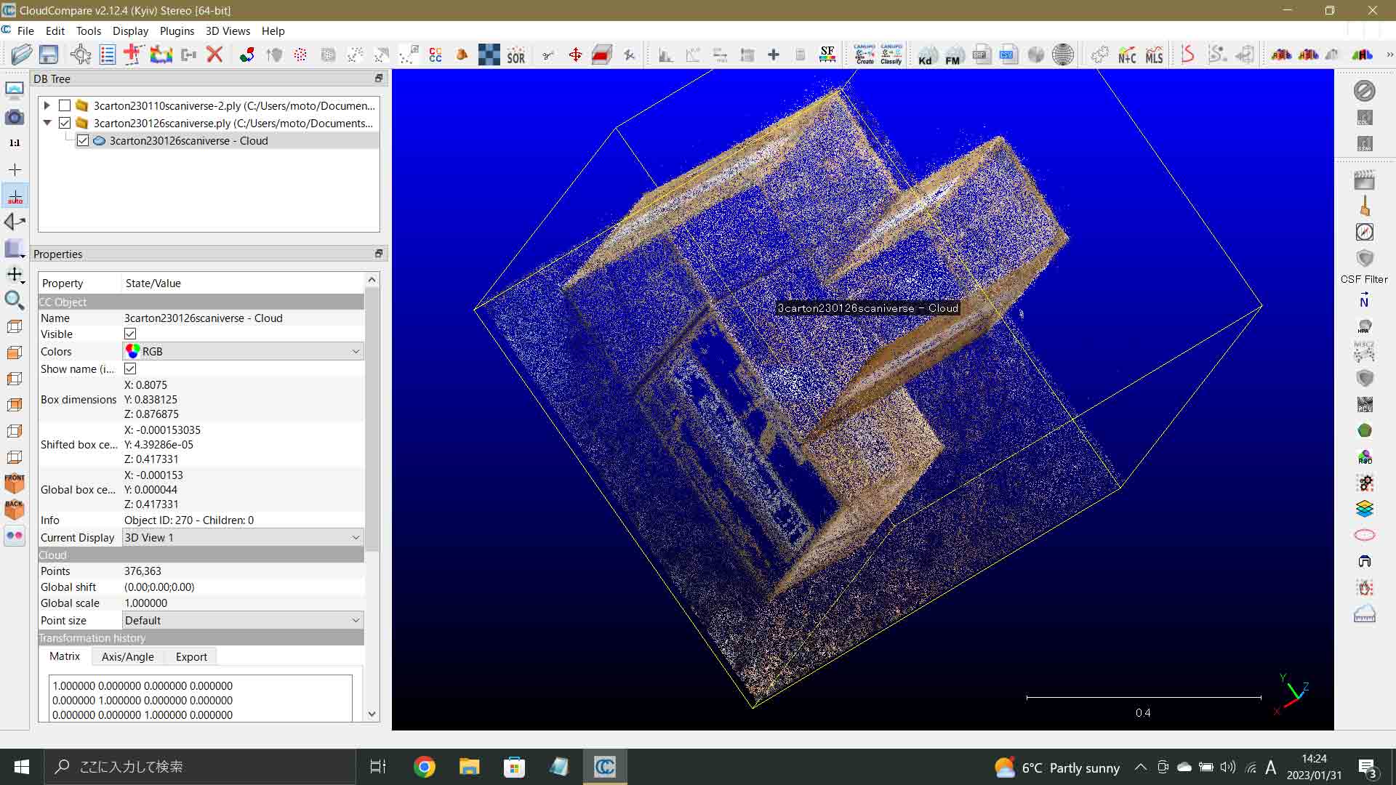Click the Export transformation button

tap(190, 656)
